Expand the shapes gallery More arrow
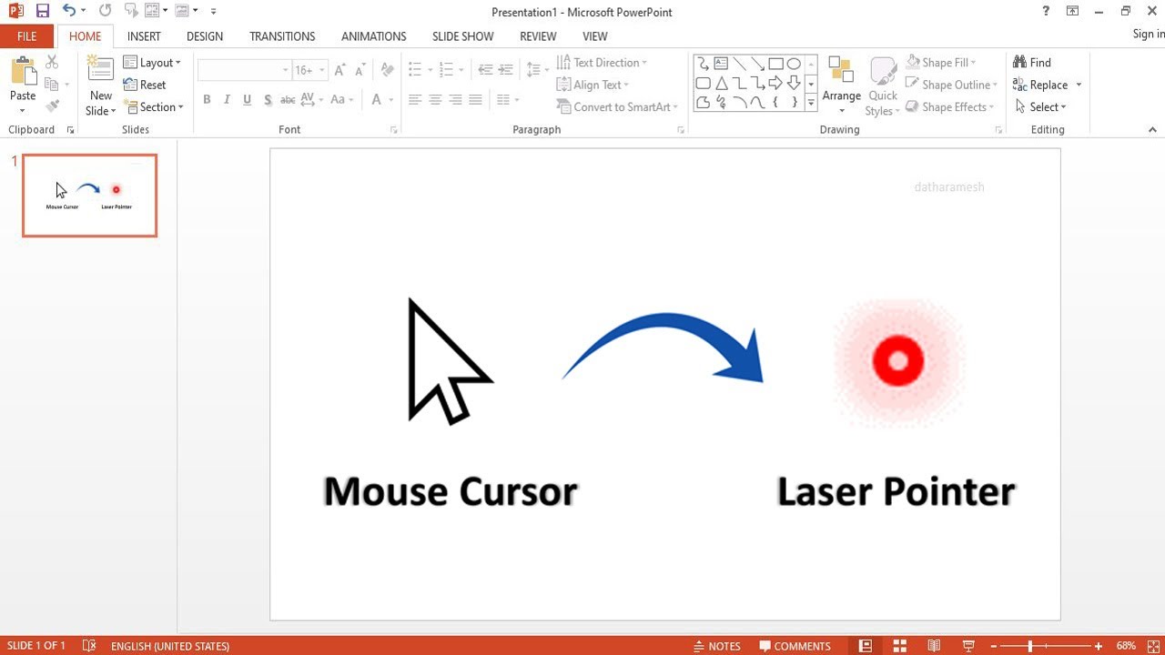This screenshot has height=655, width=1165. click(811, 105)
